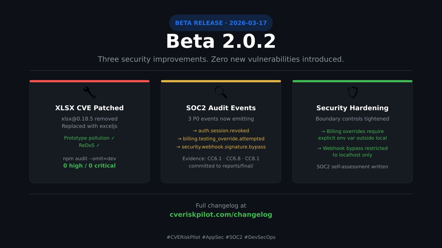Click the #AppSec hashtag
Viewport: 442px width, 248px height.
point(213,237)
